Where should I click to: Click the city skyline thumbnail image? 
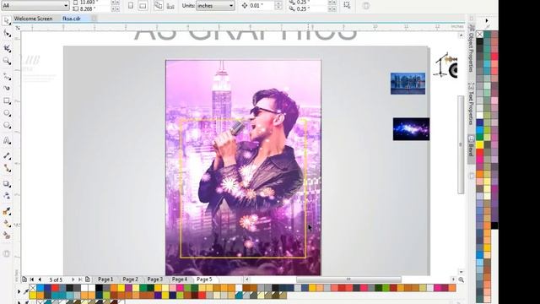pos(408,84)
